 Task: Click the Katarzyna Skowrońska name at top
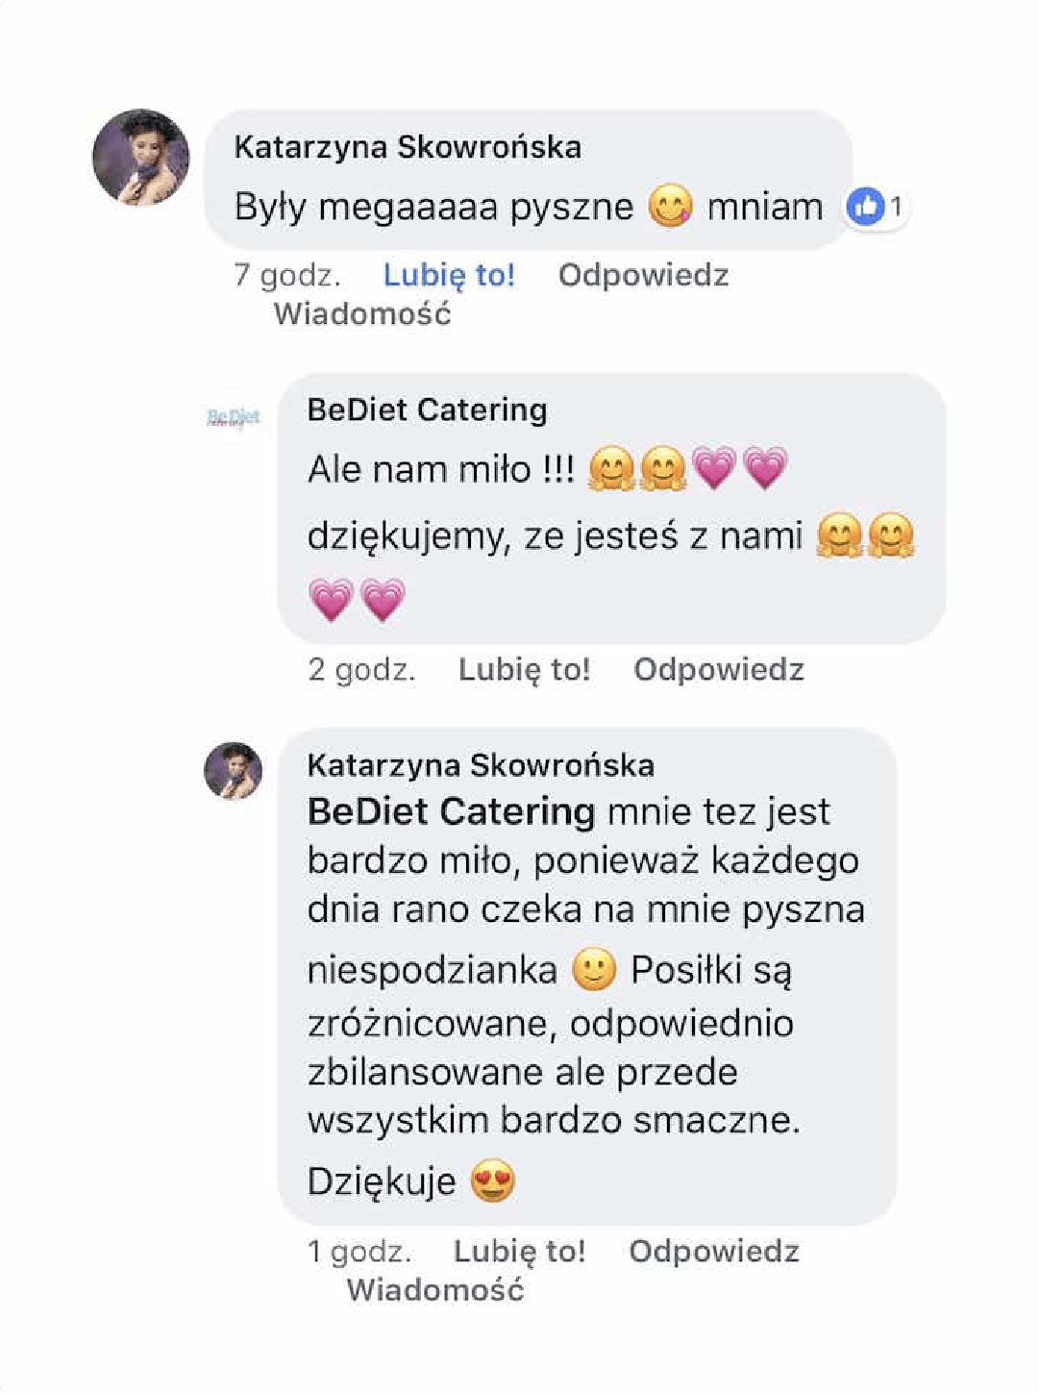[x=408, y=148]
